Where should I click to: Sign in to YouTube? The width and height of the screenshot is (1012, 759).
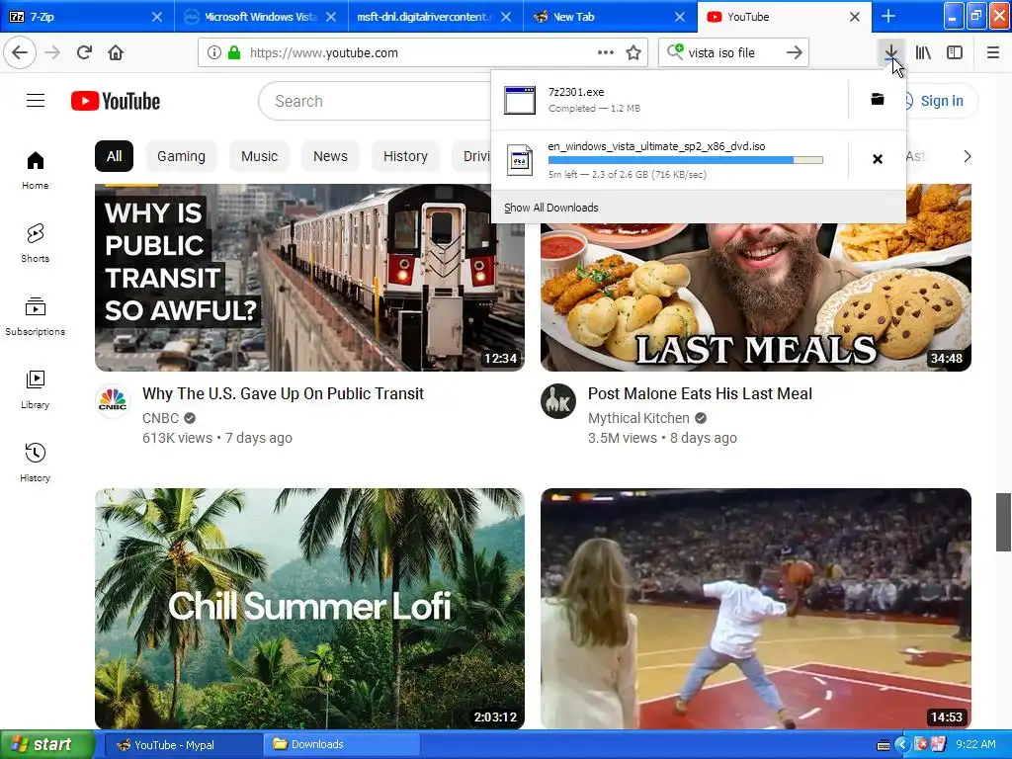pos(941,101)
